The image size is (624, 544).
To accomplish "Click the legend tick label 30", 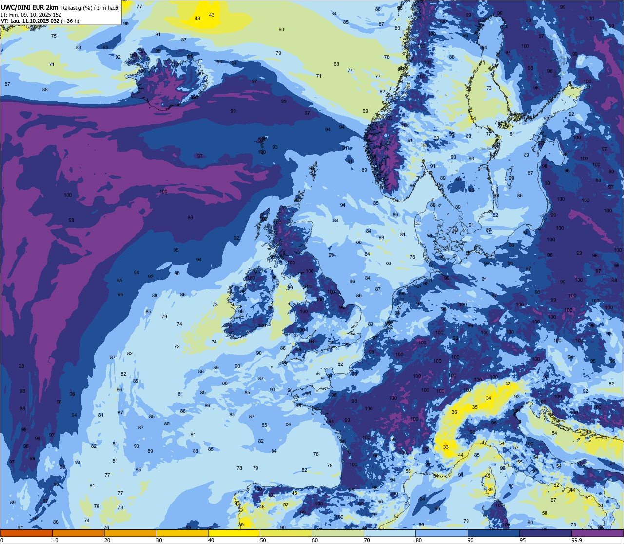I will (159, 540).
